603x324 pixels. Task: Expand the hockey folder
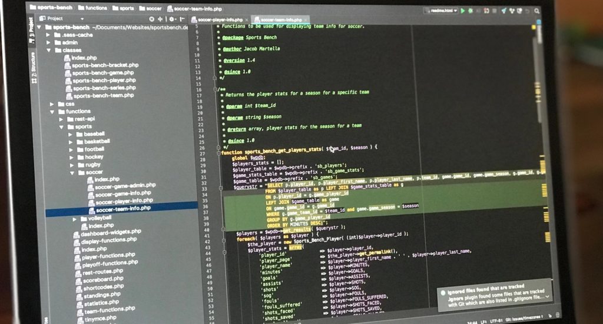click(71, 158)
